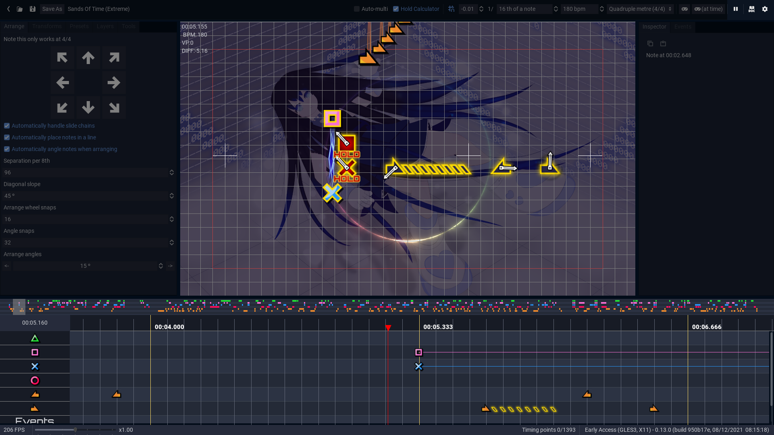The image size is (774, 435).
Task: Arrange notes toward upper-right arrow
Action: 114,58
